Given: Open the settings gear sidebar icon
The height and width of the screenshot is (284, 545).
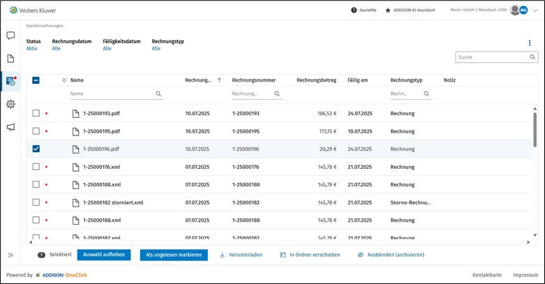Looking at the screenshot, I should click(10, 104).
